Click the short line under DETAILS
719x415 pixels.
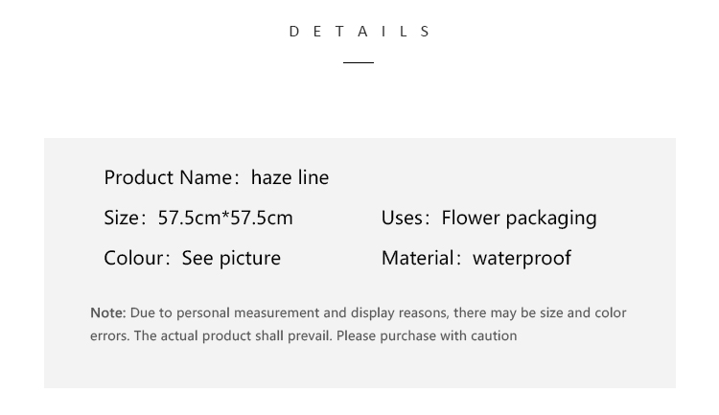coord(359,62)
